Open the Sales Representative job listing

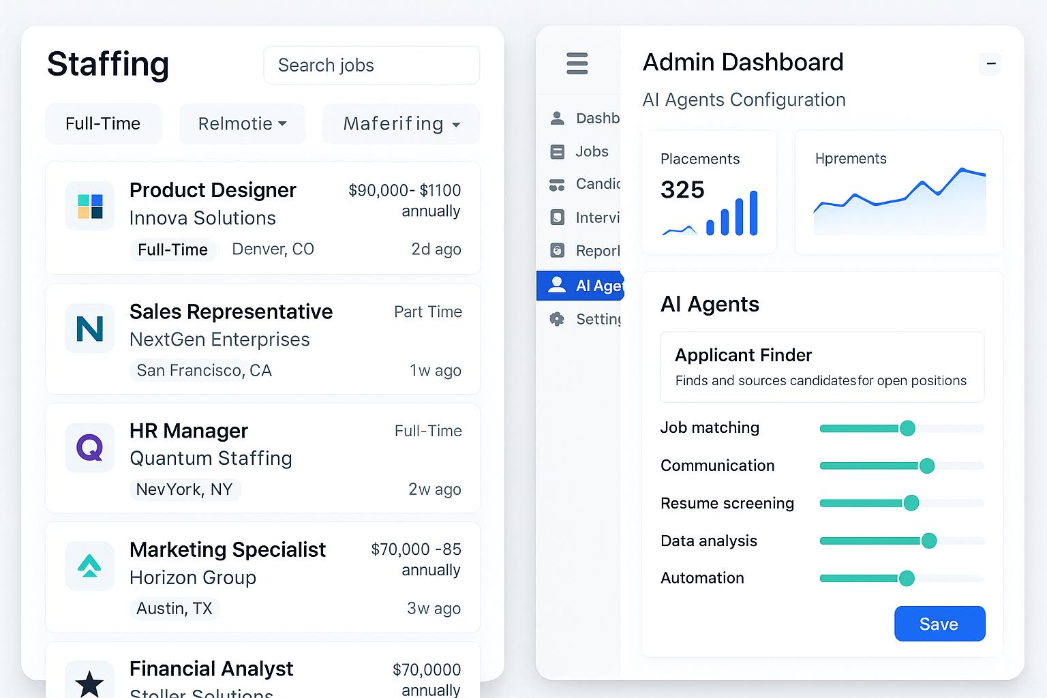(231, 312)
